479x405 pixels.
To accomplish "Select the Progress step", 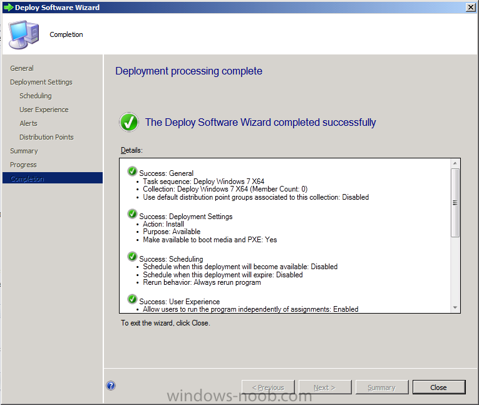I will point(23,165).
